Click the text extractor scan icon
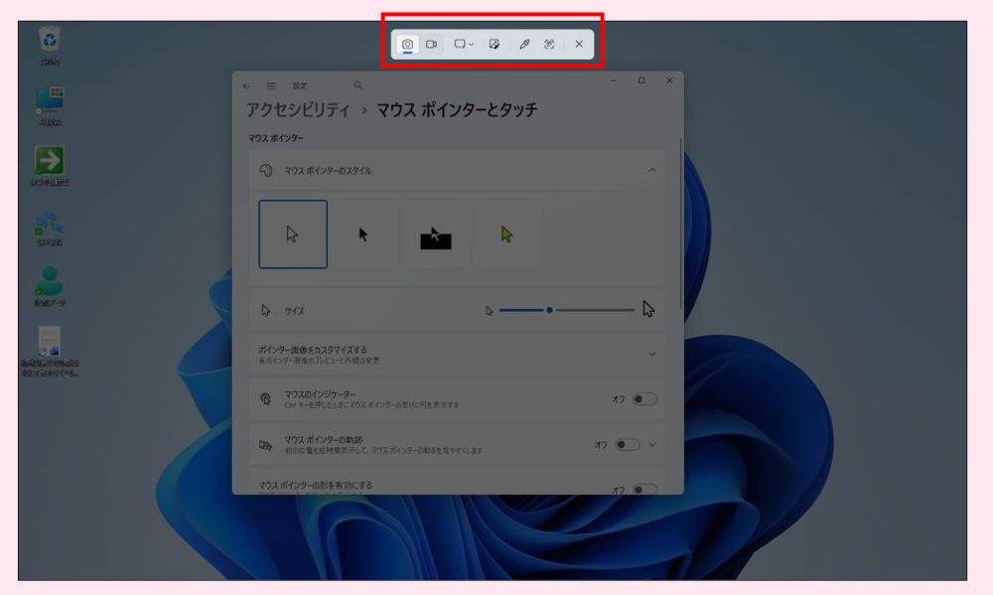 click(x=549, y=45)
